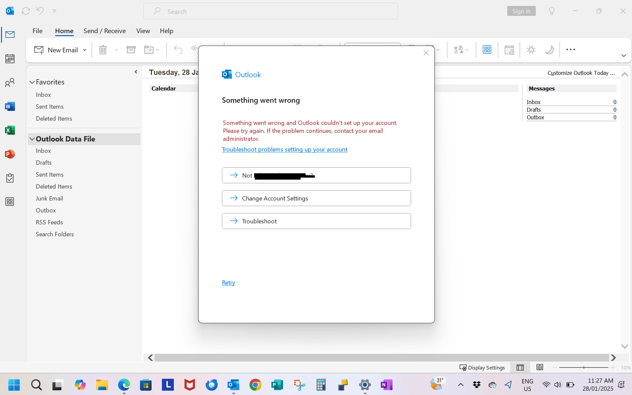Expand the New Email dropdown arrow

[x=85, y=50]
